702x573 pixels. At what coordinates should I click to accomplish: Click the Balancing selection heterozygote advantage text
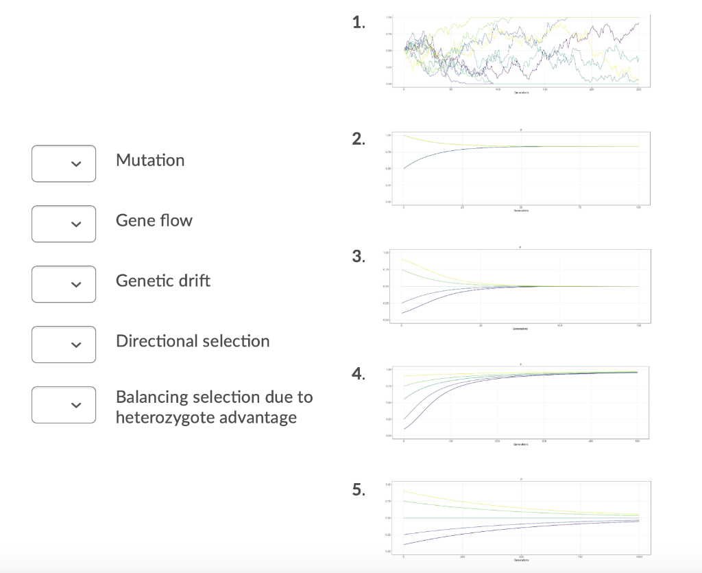click(x=214, y=407)
